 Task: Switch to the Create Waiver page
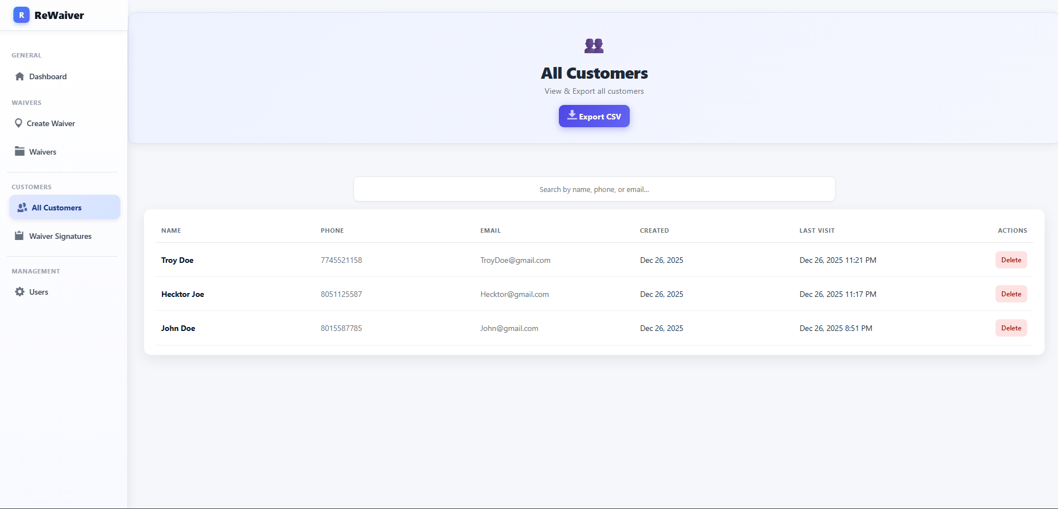click(x=50, y=123)
